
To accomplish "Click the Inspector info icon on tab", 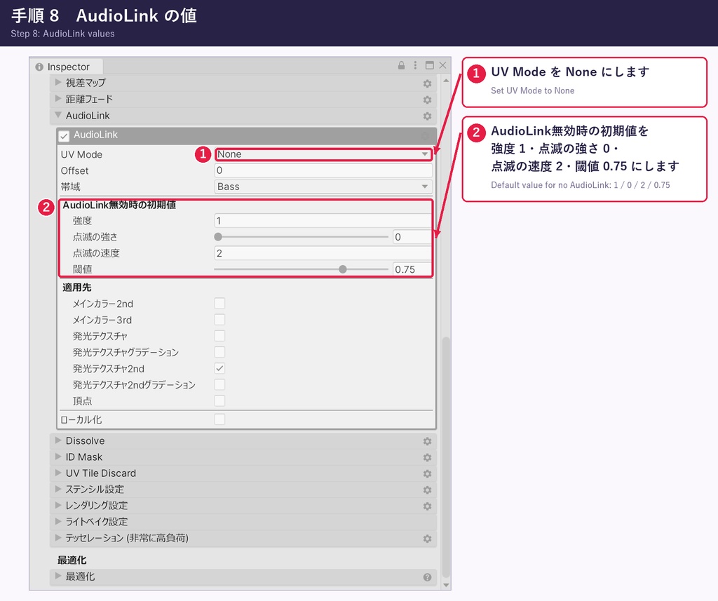I will pyautogui.click(x=39, y=67).
